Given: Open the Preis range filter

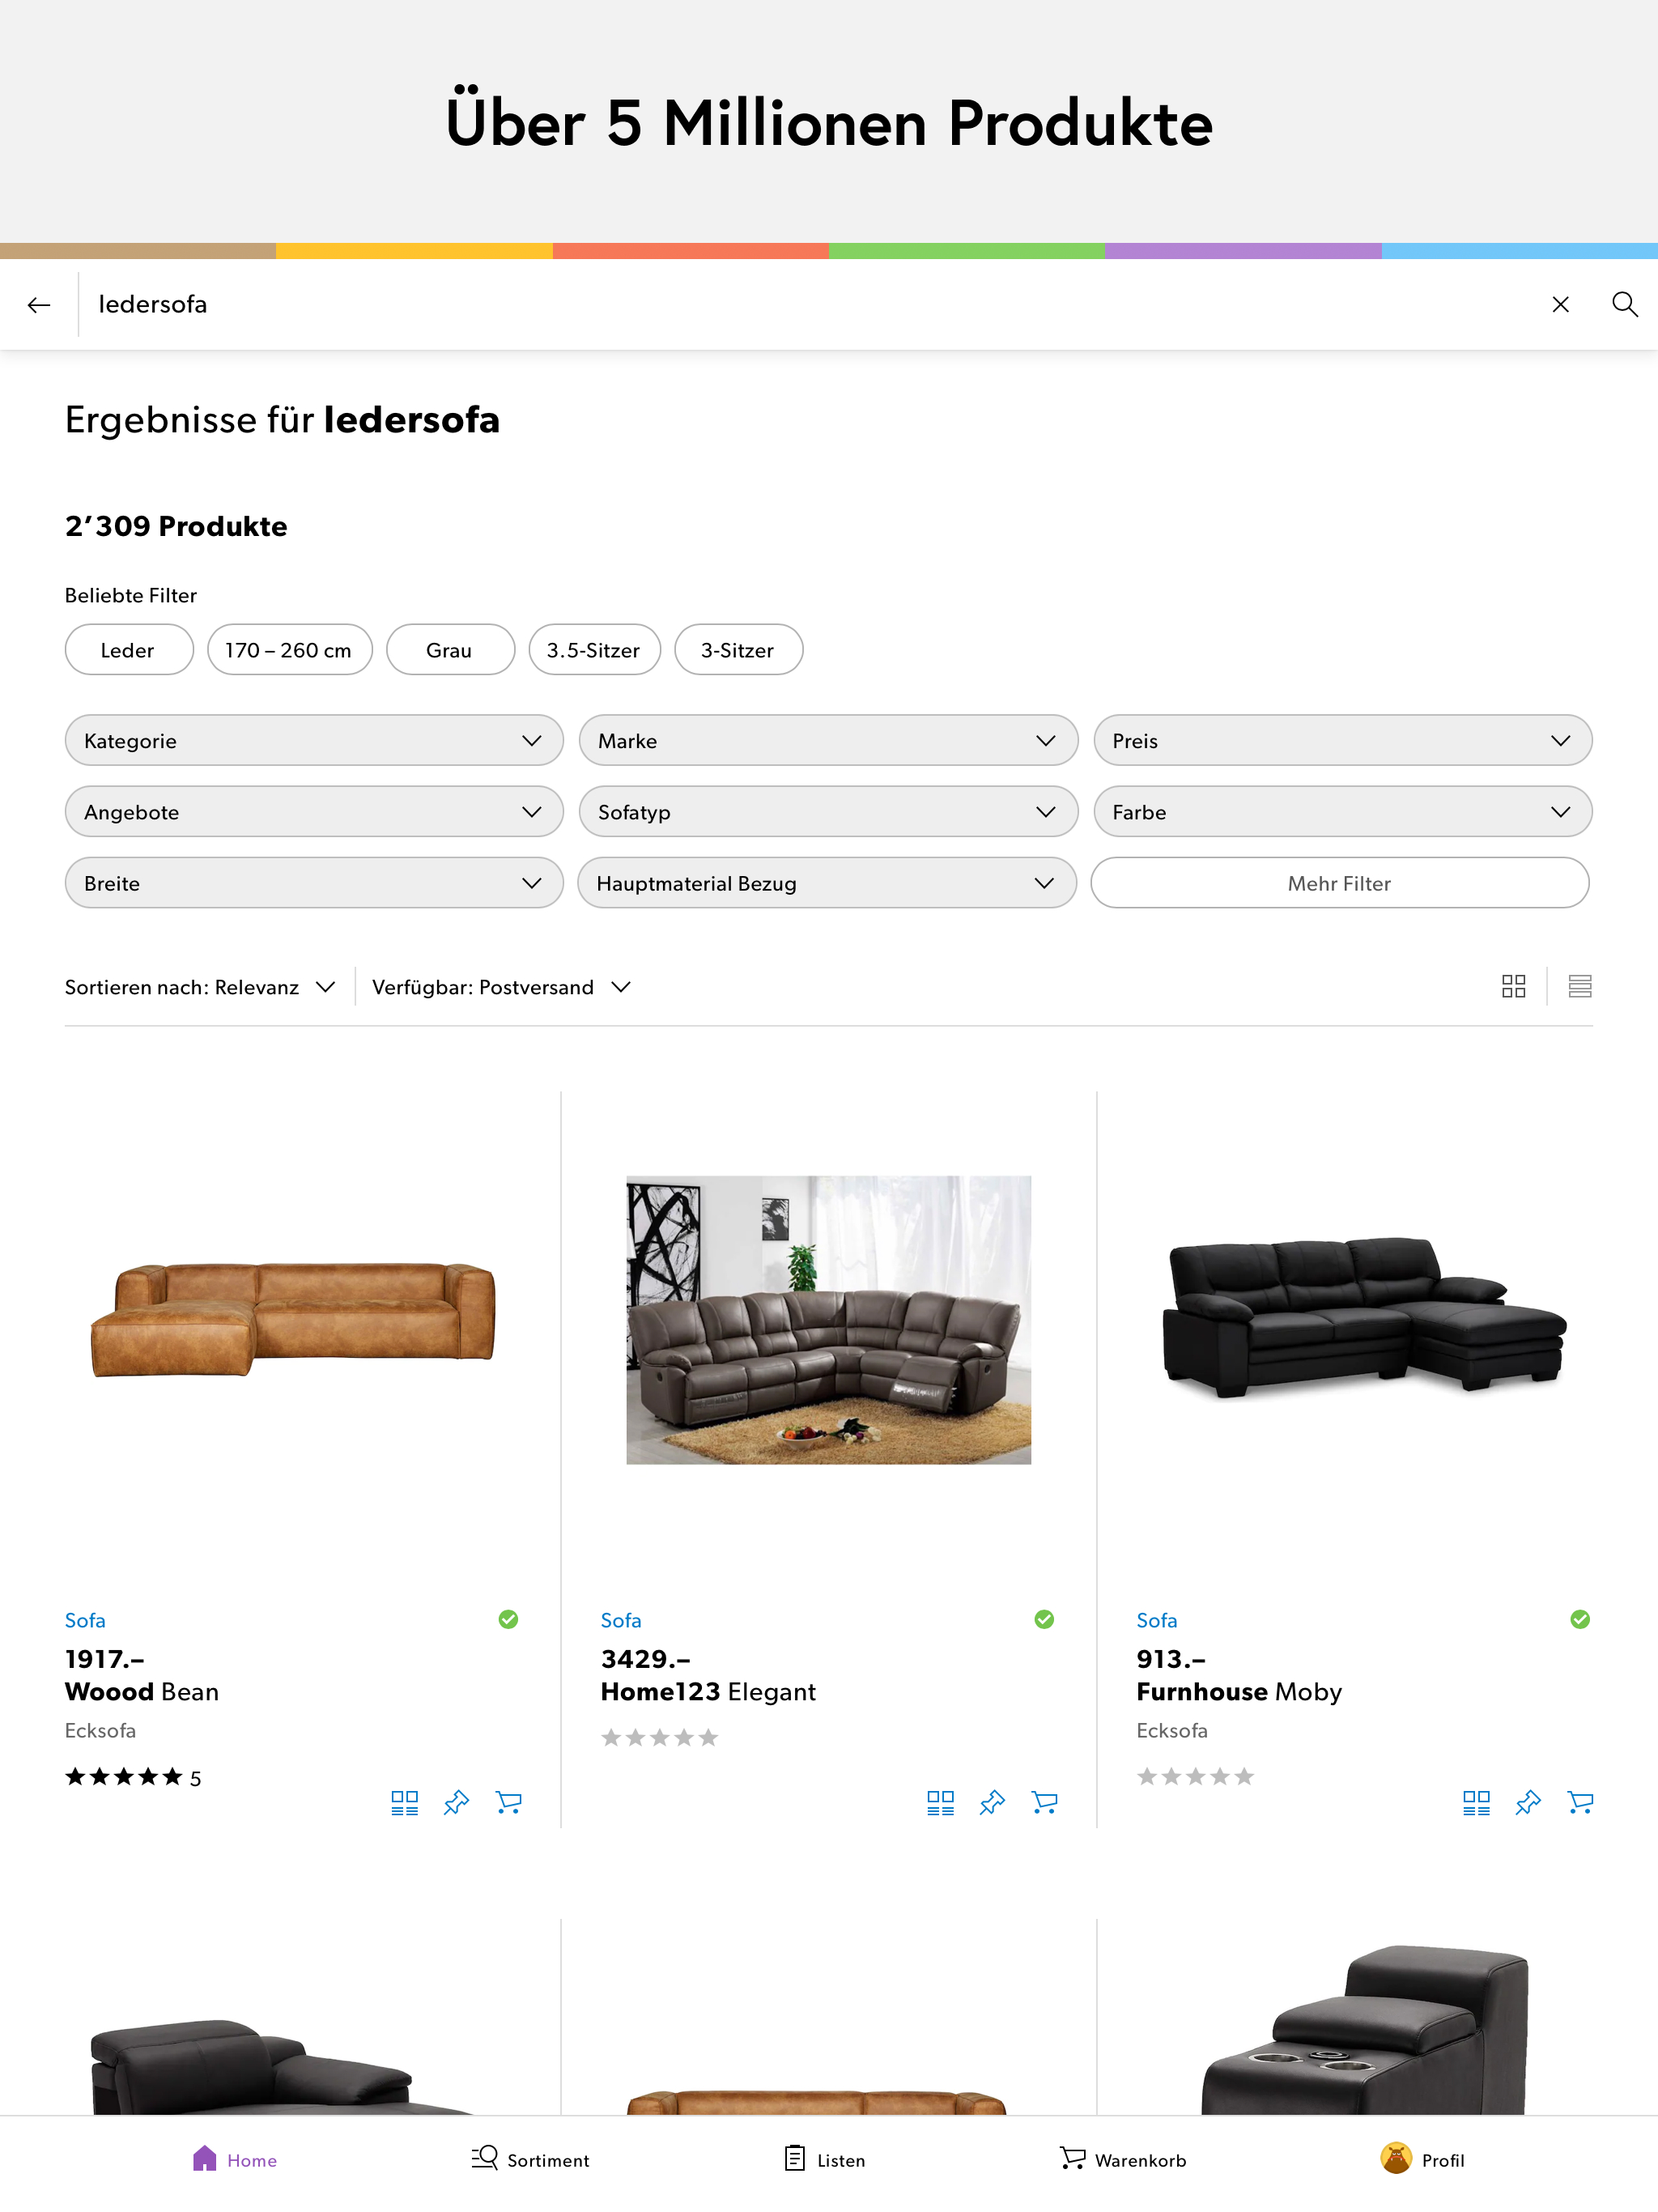Looking at the screenshot, I should point(1341,740).
